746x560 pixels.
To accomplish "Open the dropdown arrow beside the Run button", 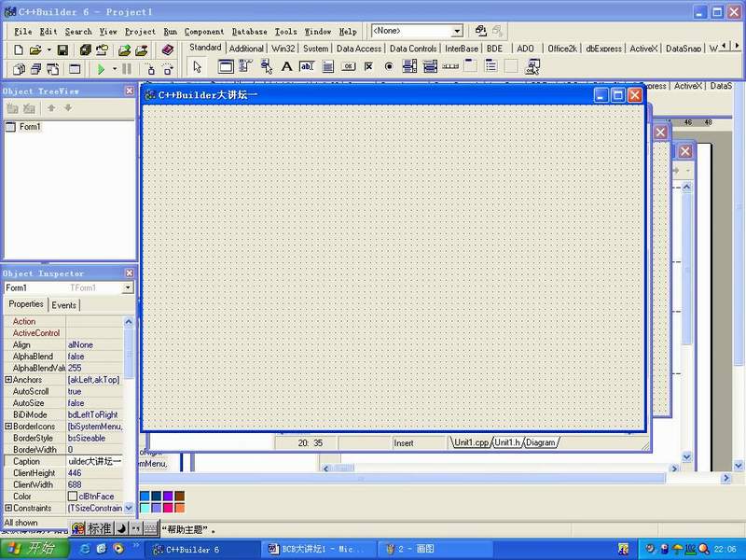I will (x=114, y=69).
